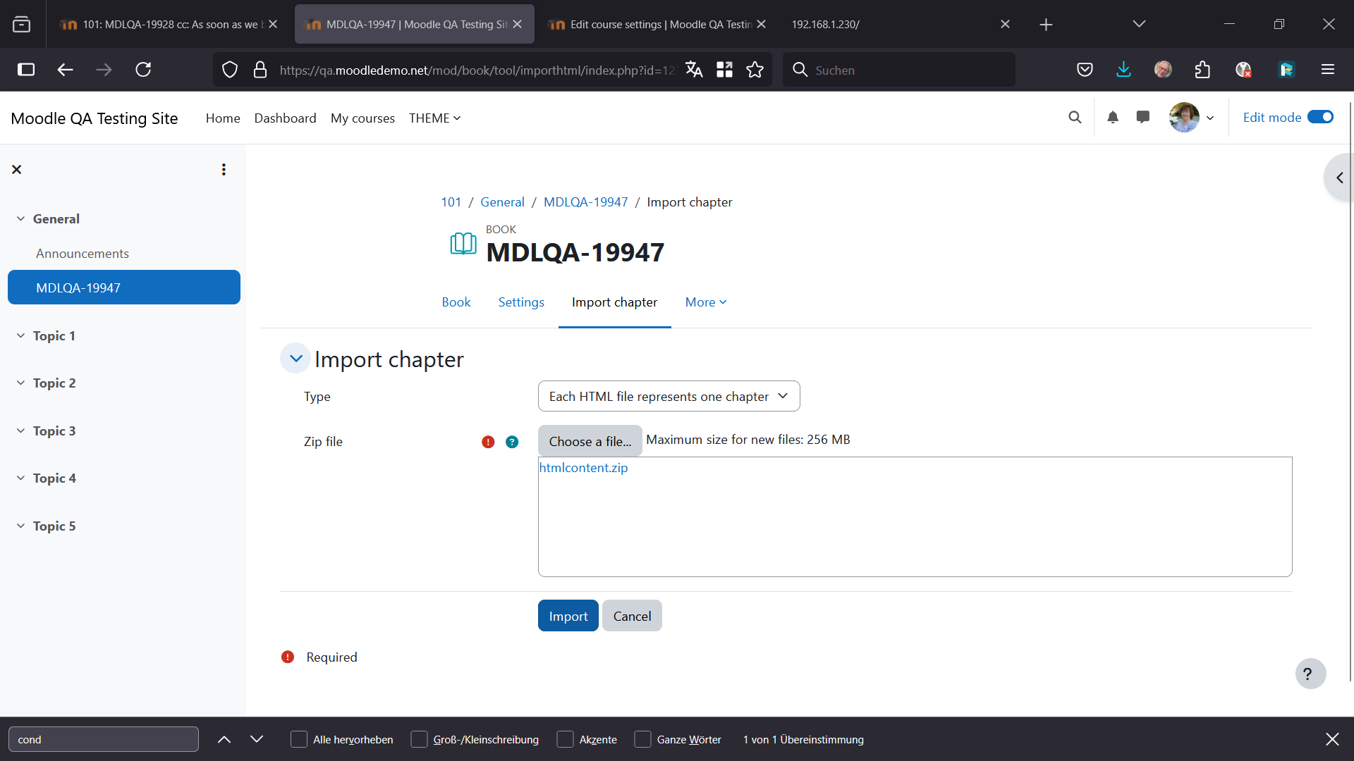Image resolution: width=1354 pixels, height=761 pixels.
Task: Open the Firefox View icon
Action: coord(22,25)
